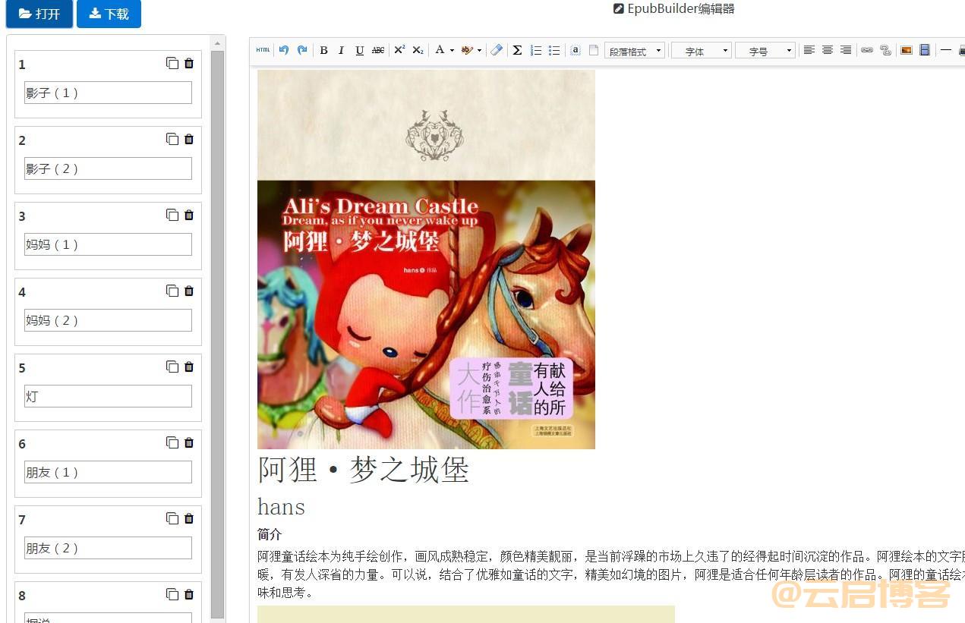The image size is (965, 623).
Task: Toggle underline formatting
Action: pyautogui.click(x=359, y=50)
